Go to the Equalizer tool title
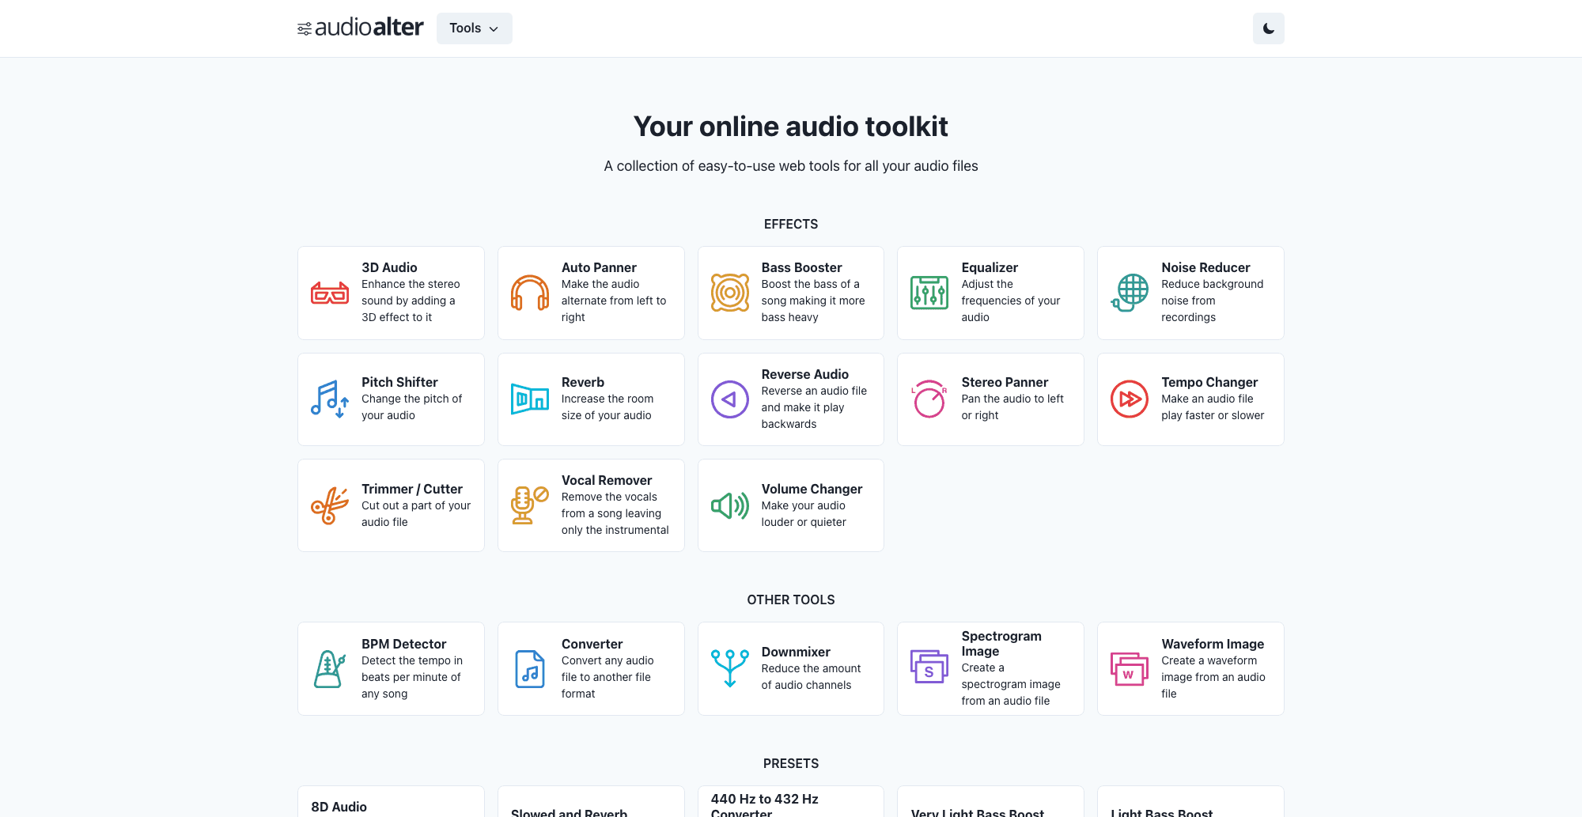 [990, 267]
